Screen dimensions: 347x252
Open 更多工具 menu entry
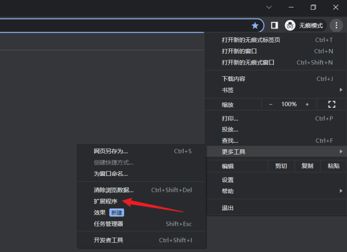(x=276, y=152)
